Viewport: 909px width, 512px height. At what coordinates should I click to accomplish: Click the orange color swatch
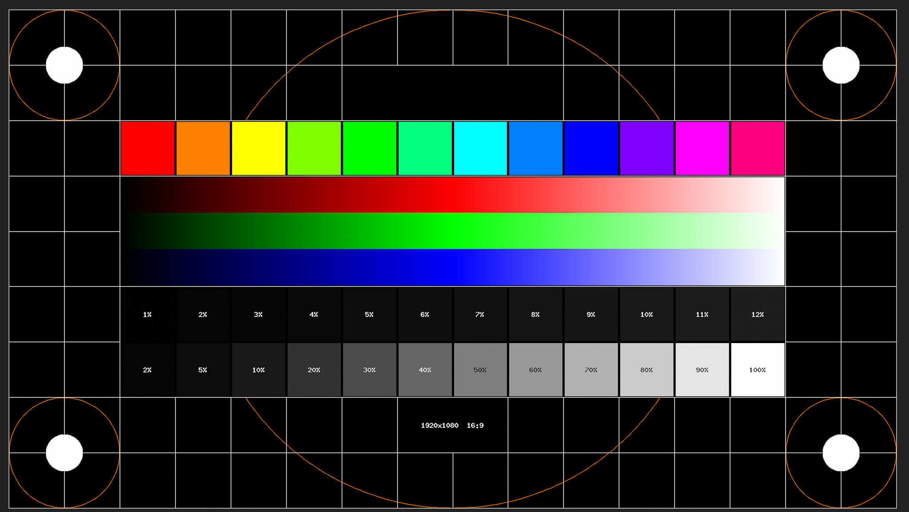[x=203, y=149]
